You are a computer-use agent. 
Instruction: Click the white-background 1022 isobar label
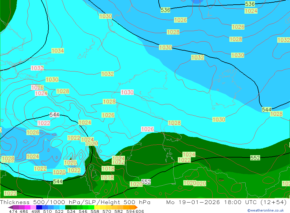pyautogui.click(x=44, y=123)
